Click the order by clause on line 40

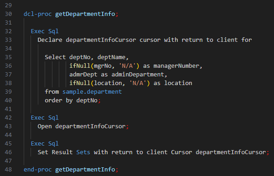tap(71, 101)
